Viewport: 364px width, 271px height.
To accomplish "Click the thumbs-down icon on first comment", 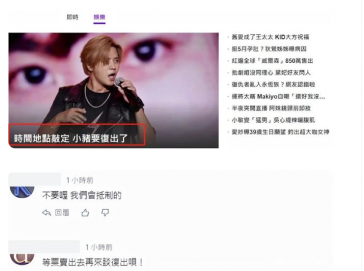I will pos(105,212).
